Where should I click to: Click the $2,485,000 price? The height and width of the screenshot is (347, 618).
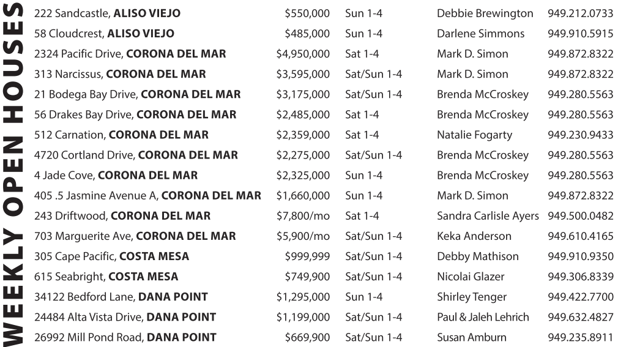coord(303,114)
